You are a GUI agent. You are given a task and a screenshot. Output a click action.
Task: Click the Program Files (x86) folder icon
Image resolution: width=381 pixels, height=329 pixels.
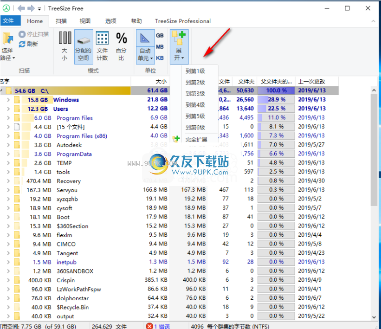17,136
